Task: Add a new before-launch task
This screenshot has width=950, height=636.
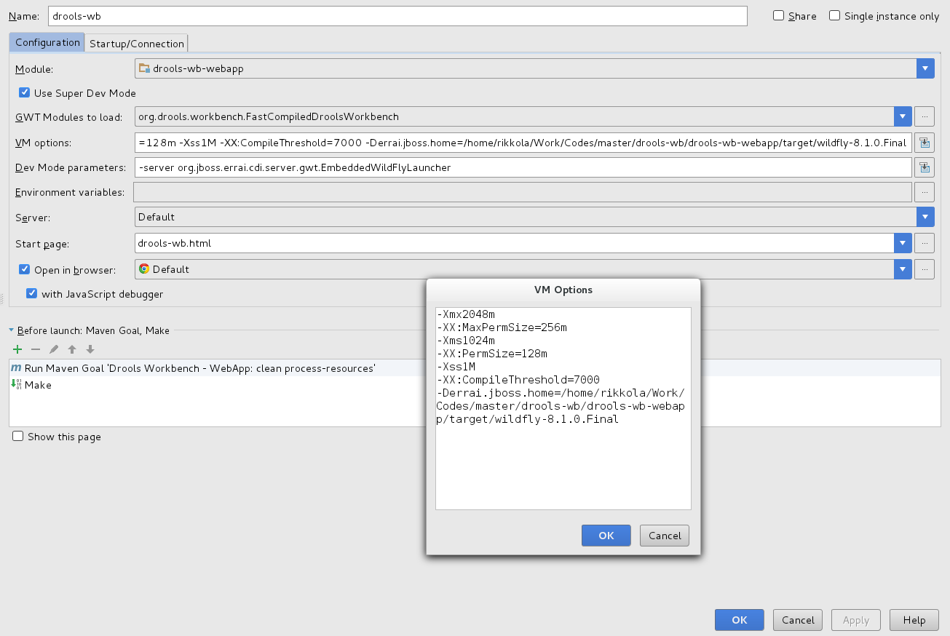Action: click(x=17, y=349)
